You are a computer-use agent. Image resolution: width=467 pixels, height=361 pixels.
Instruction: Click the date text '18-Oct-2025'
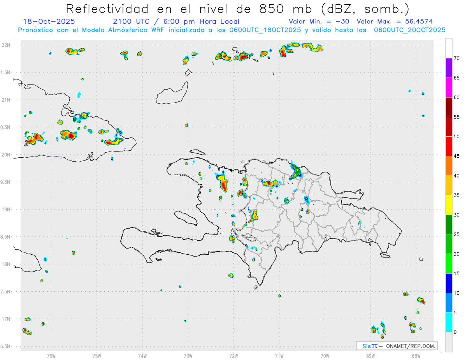coord(49,21)
